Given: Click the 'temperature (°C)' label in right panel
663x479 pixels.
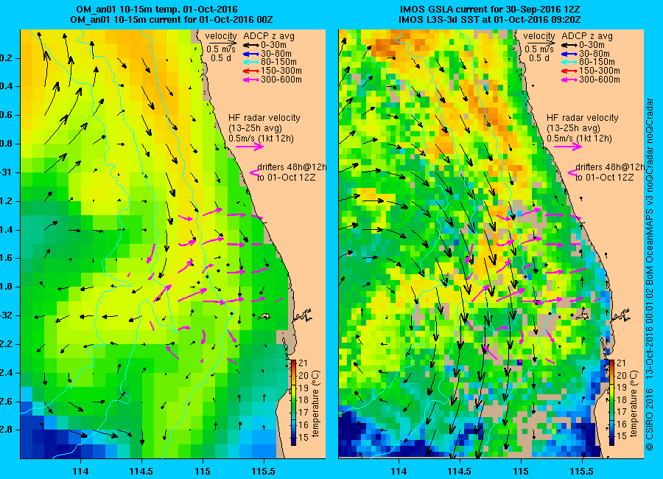Looking at the screenshot, I should tap(634, 404).
